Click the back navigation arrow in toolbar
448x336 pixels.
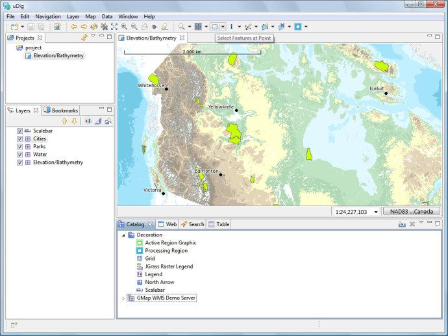pyautogui.click(x=74, y=27)
